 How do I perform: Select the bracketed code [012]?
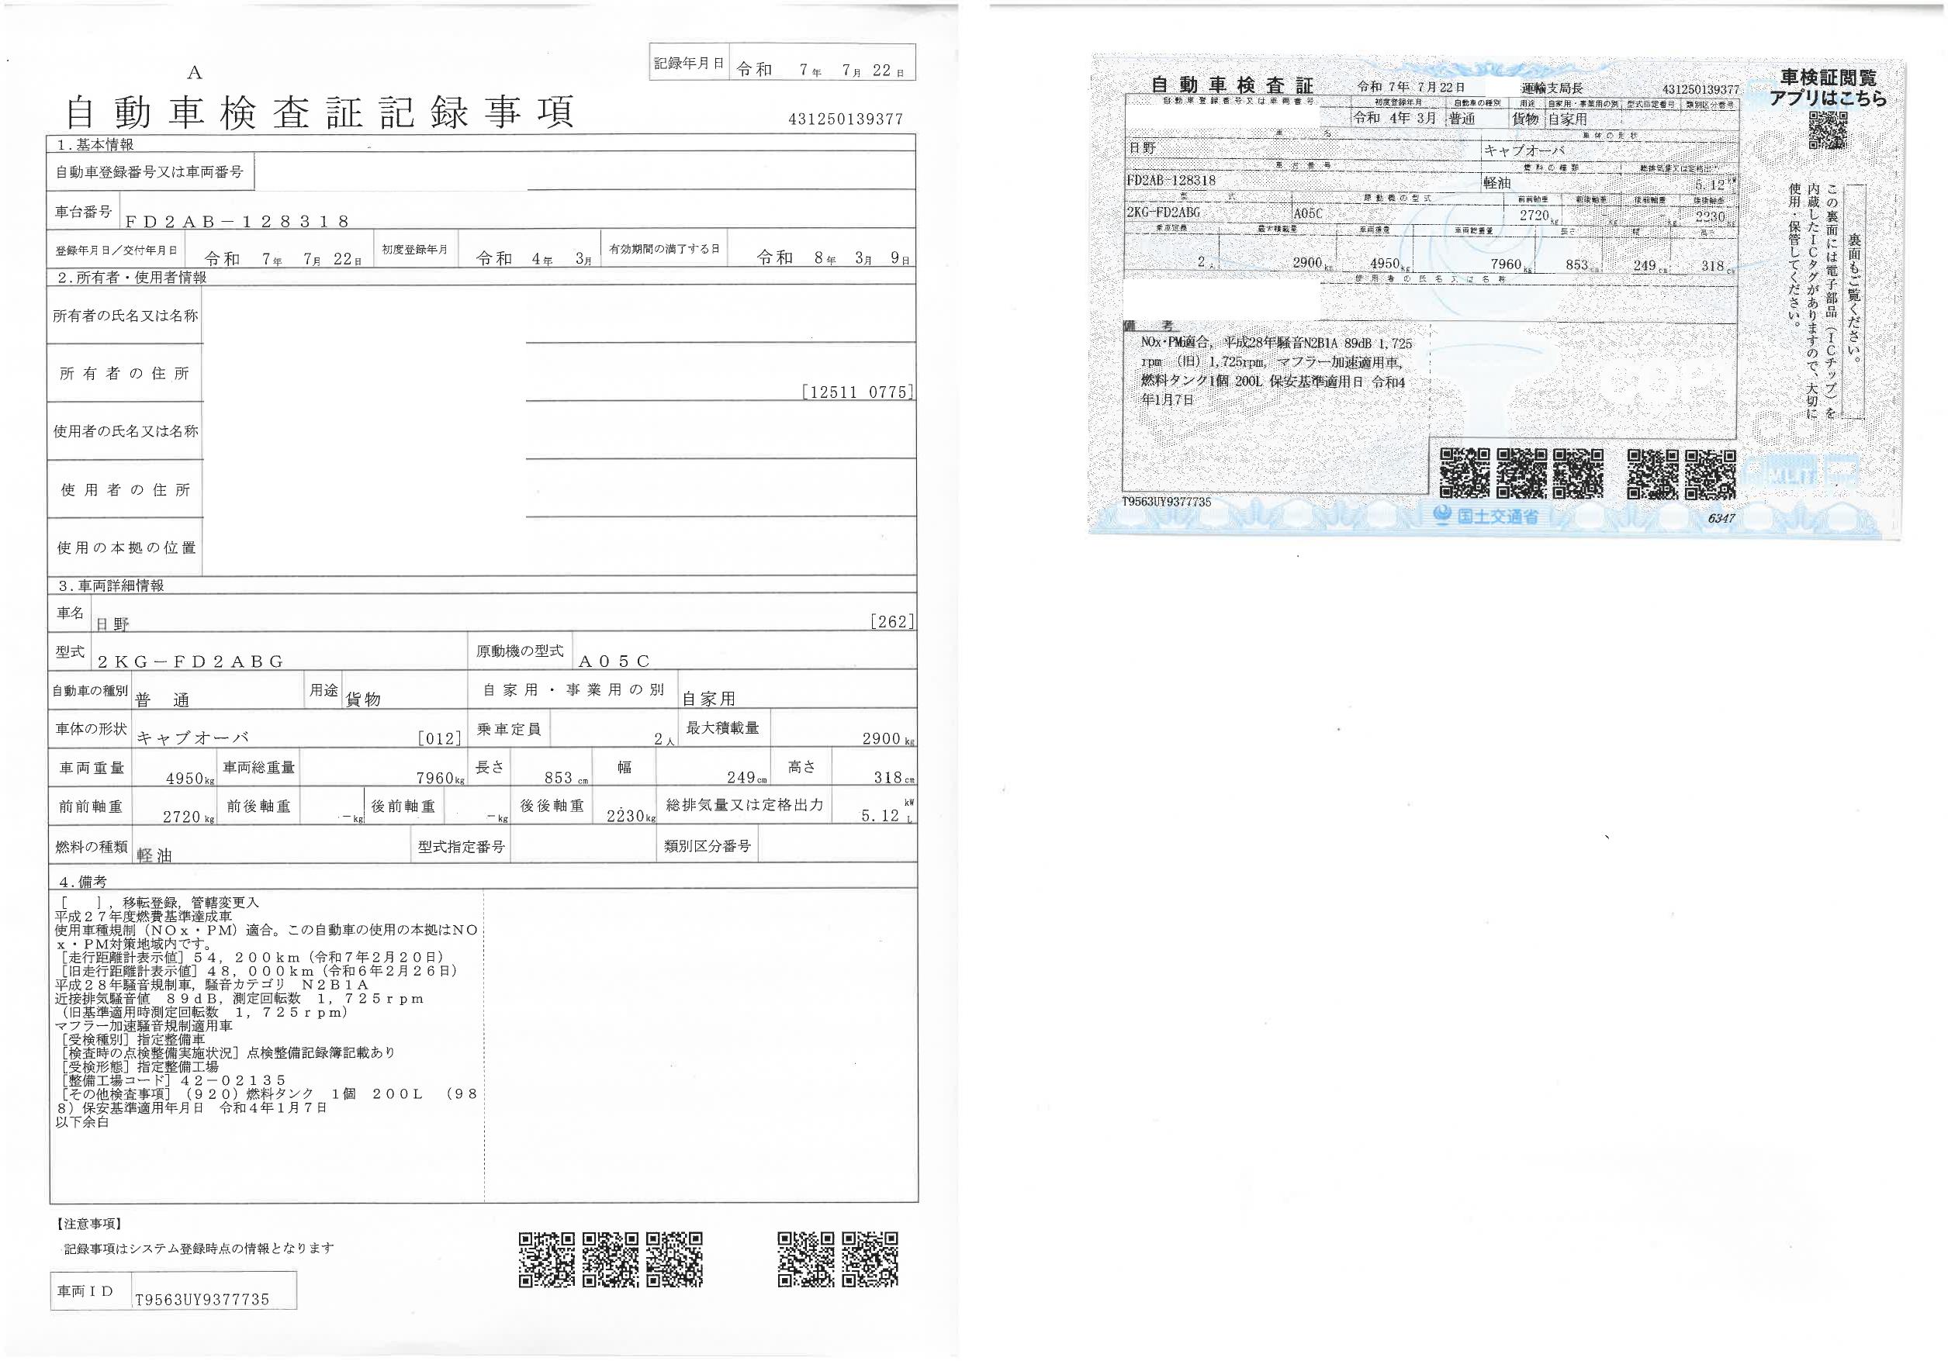(440, 737)
